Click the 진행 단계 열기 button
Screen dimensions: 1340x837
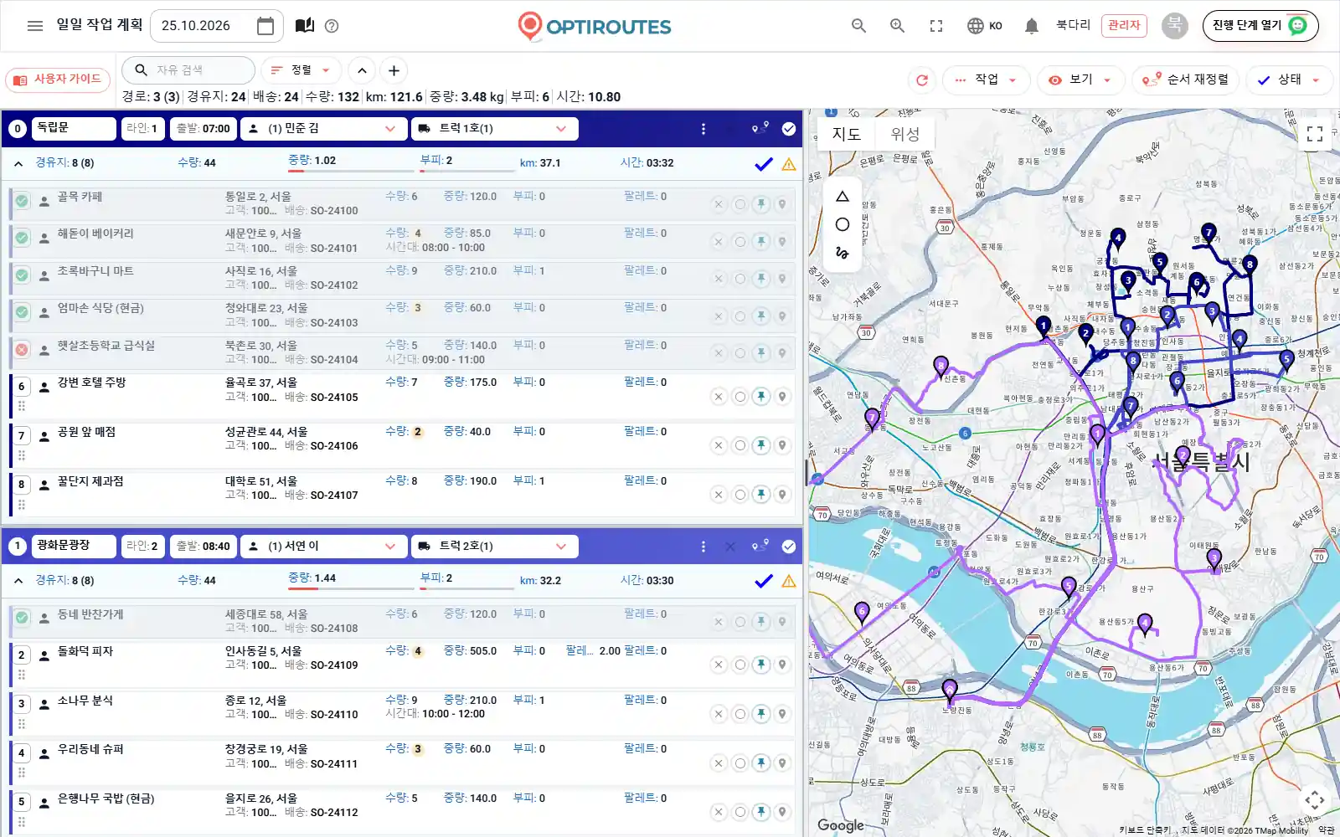tap(1260, 26)
